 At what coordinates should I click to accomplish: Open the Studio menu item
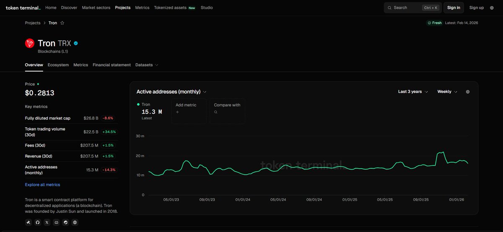(207, 8)
